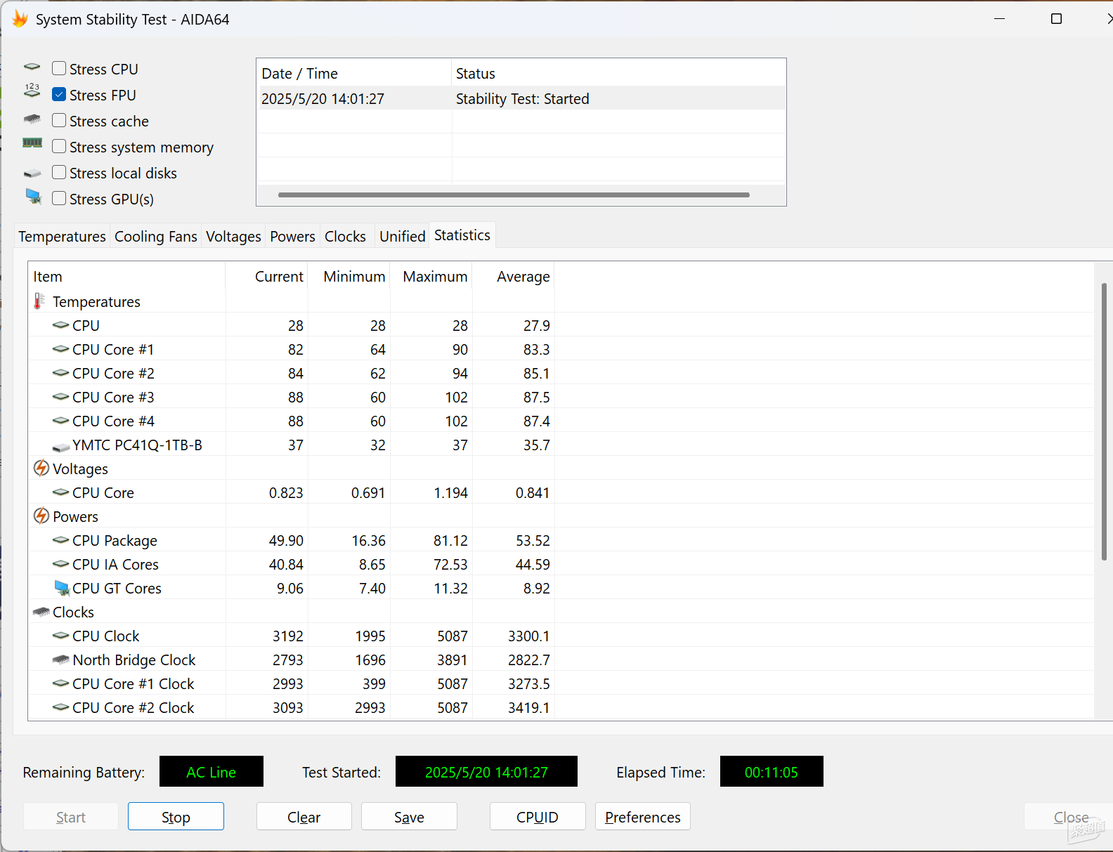Sort by the Average column header
Screen dimensions: 1113x852
[514, 276]
